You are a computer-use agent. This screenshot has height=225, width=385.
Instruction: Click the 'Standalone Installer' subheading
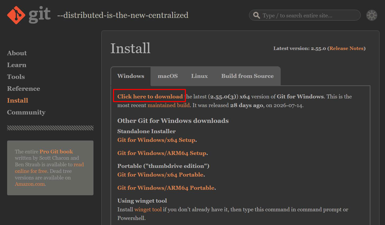pyautogui.click(x=147, y=131)
